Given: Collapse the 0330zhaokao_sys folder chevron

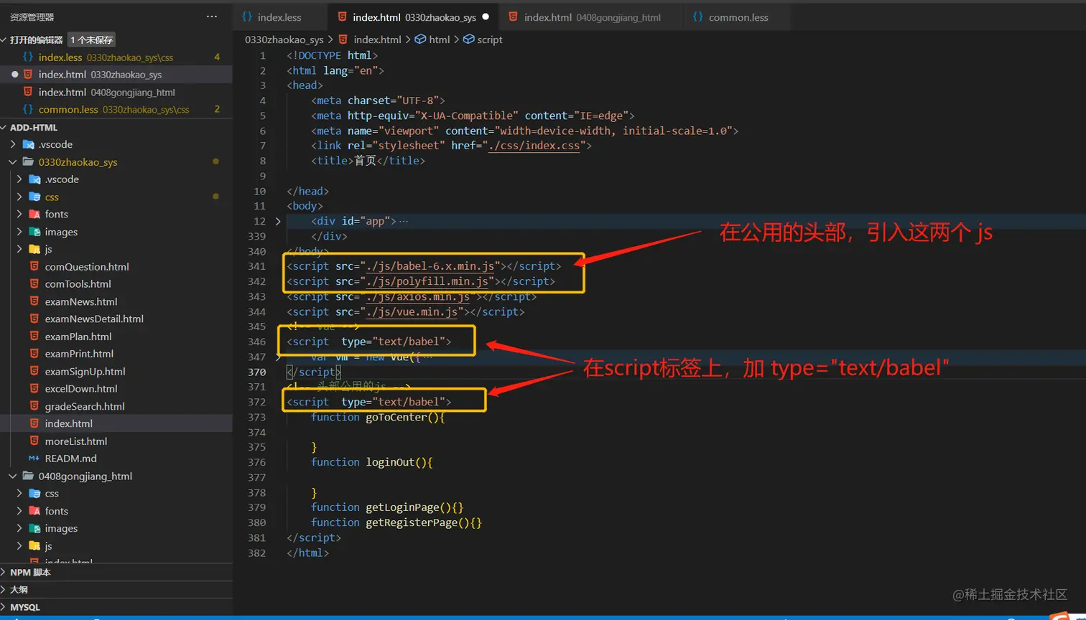Looking at the screenshot, I should (12, 162).
